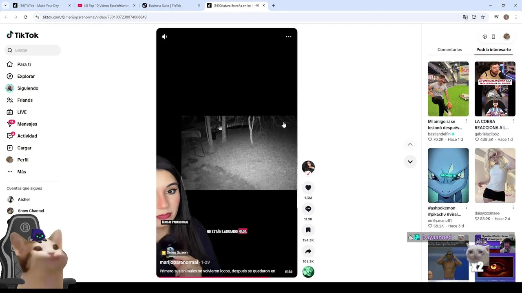Open LA COBRA REACCIONA video thumbnail

[x=495, y=89]
